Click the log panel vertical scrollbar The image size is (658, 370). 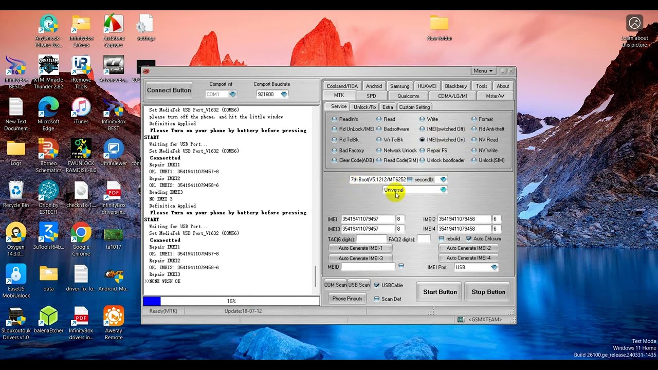point(316,277)
